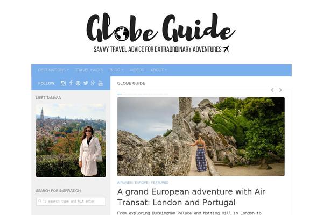The width and height of the screenshot is (323, 215).
Task: Open the Instagram follow icon
Action: coord(63,83)
